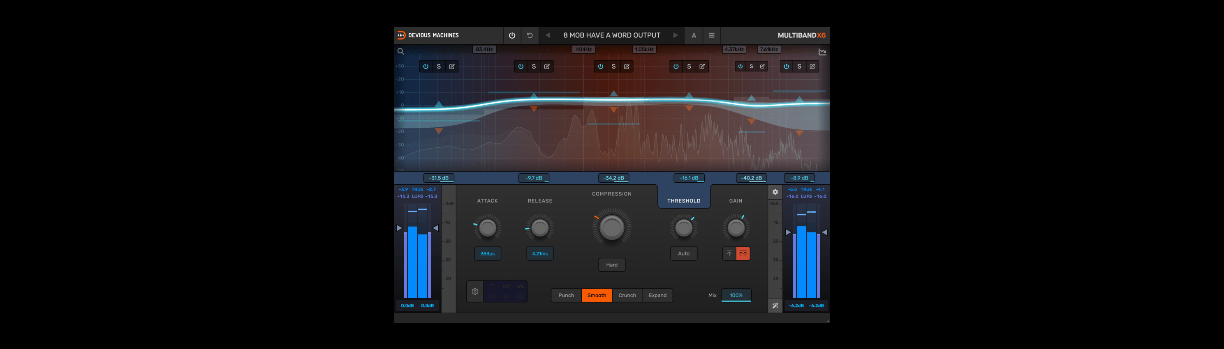Select the 1.05kHz crossover frequency label
1224x349 pixels.
point(644,49)
